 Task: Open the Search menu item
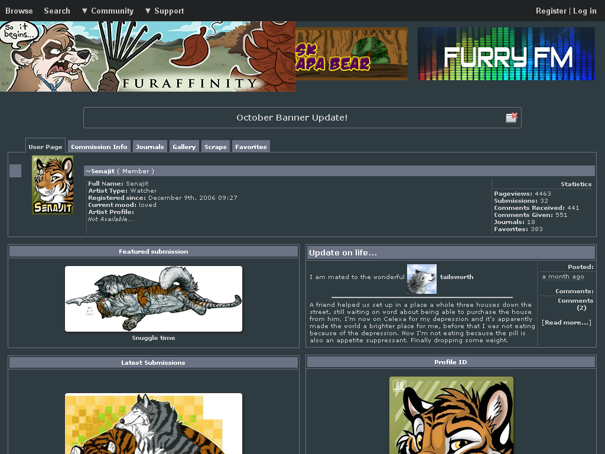tap(57, 11)
